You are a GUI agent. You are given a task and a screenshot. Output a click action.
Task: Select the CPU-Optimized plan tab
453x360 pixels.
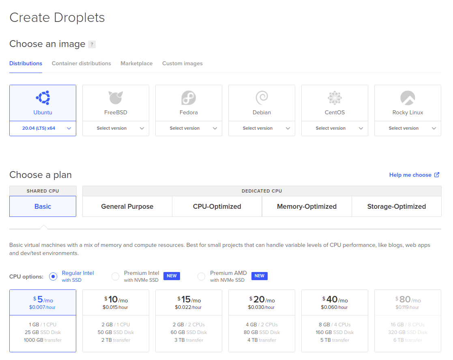pos(217,206)
